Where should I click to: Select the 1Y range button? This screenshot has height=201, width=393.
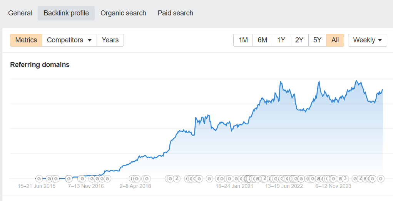(281, 40)
